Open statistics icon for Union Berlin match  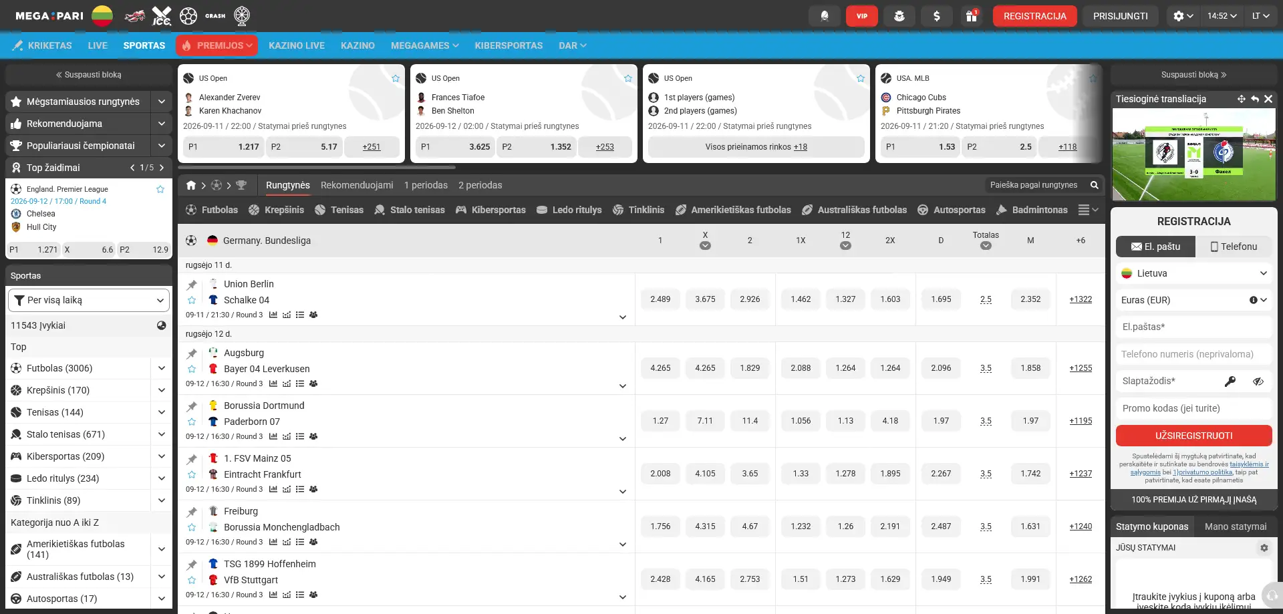[x=273, y=315]
